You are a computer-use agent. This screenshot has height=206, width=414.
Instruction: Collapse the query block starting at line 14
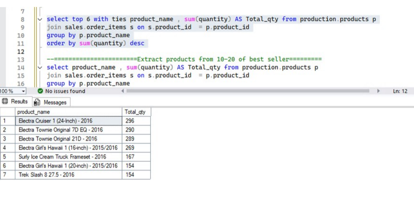pos(40,68)
